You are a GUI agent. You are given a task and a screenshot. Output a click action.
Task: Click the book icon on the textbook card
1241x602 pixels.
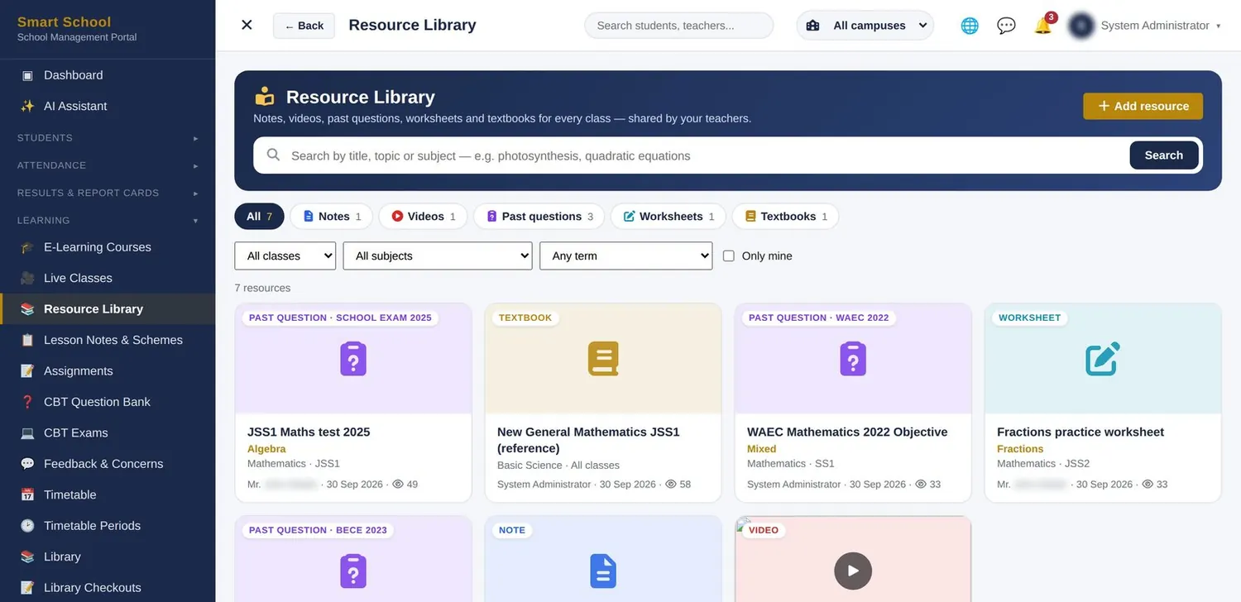[x=603, y=359]
